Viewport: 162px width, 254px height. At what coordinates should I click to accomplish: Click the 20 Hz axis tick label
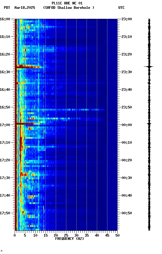[56, 235]
